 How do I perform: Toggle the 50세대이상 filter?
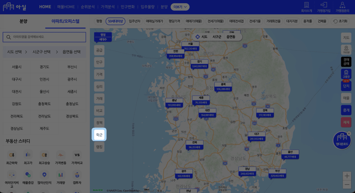pyautogui.click(x=115, y=21)
